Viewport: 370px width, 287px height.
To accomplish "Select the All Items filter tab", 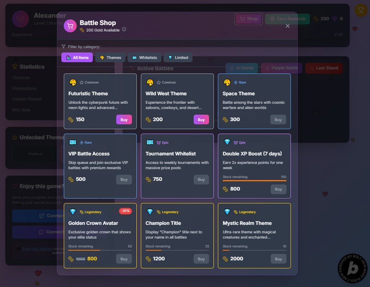I will [x=77, y=58].
